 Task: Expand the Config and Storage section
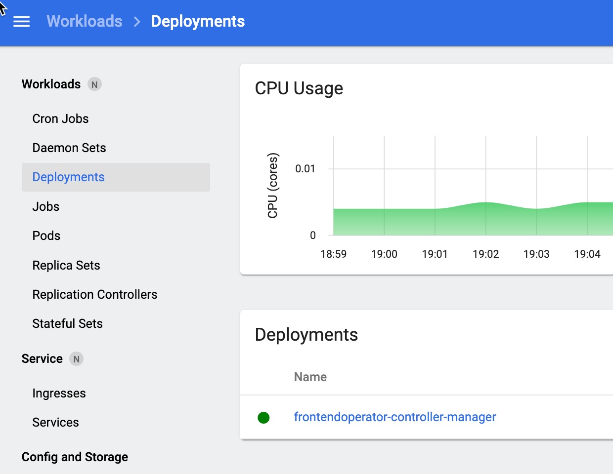(x=75, y=457)
